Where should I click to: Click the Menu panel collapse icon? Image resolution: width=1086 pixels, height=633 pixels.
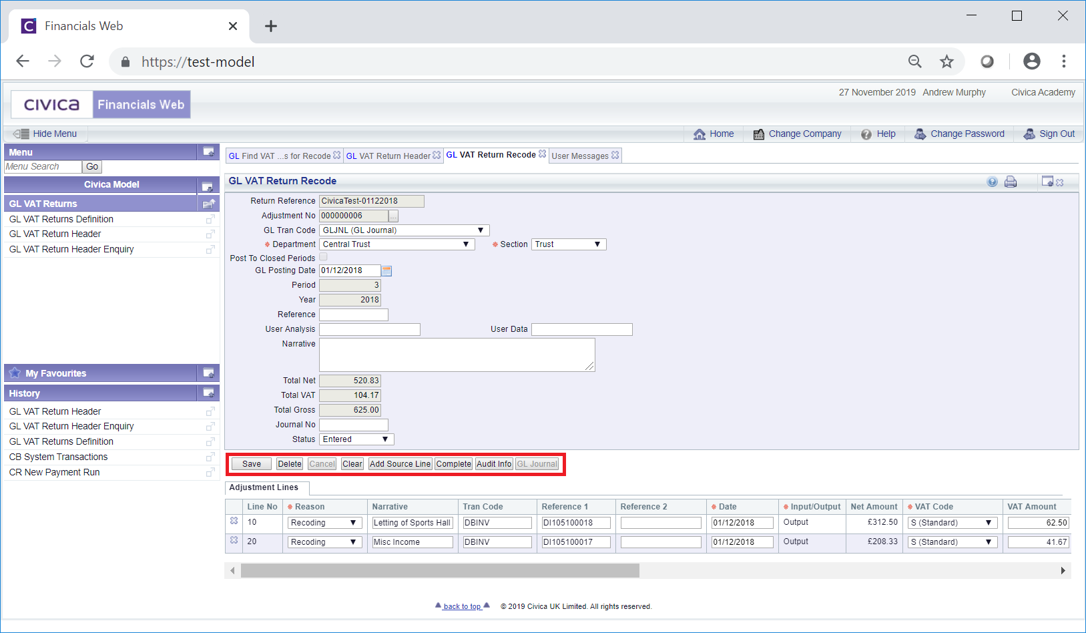click(x=208, y=152)
